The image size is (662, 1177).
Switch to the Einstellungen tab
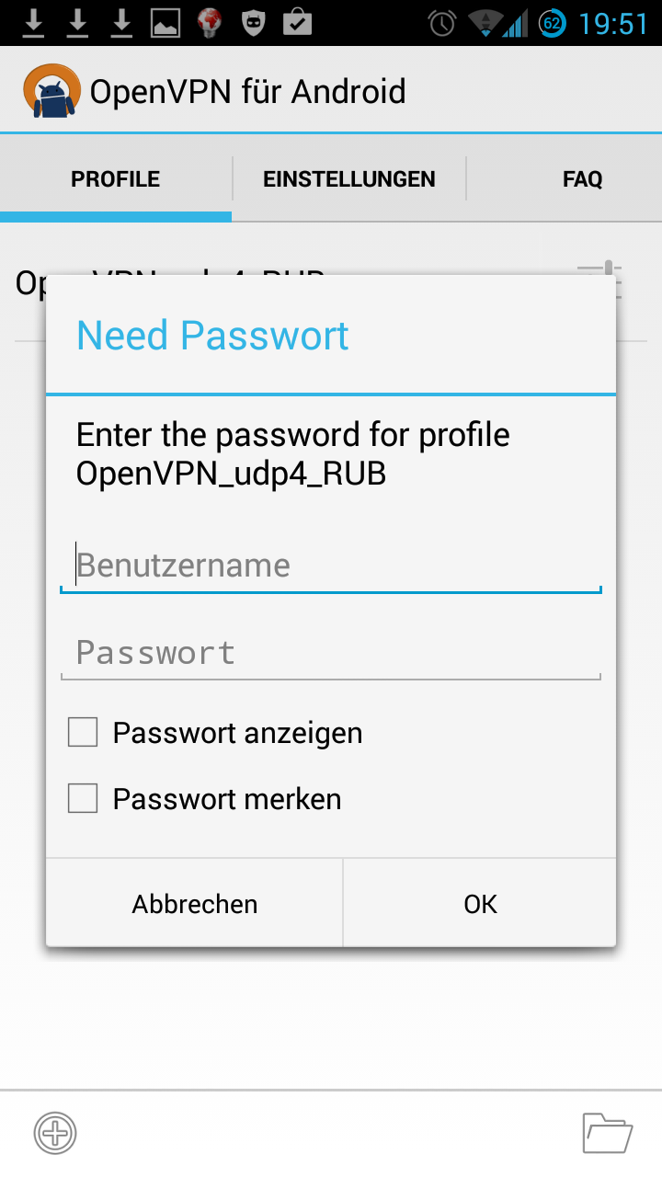(x=349, y=179)
